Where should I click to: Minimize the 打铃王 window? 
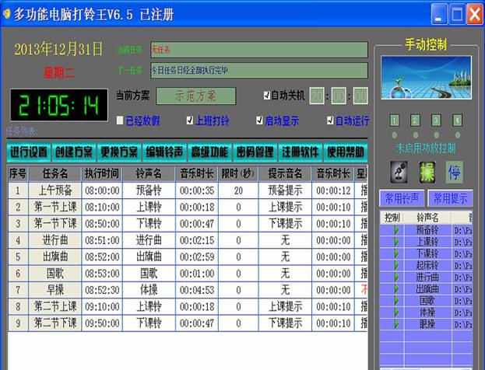point(439,14)
